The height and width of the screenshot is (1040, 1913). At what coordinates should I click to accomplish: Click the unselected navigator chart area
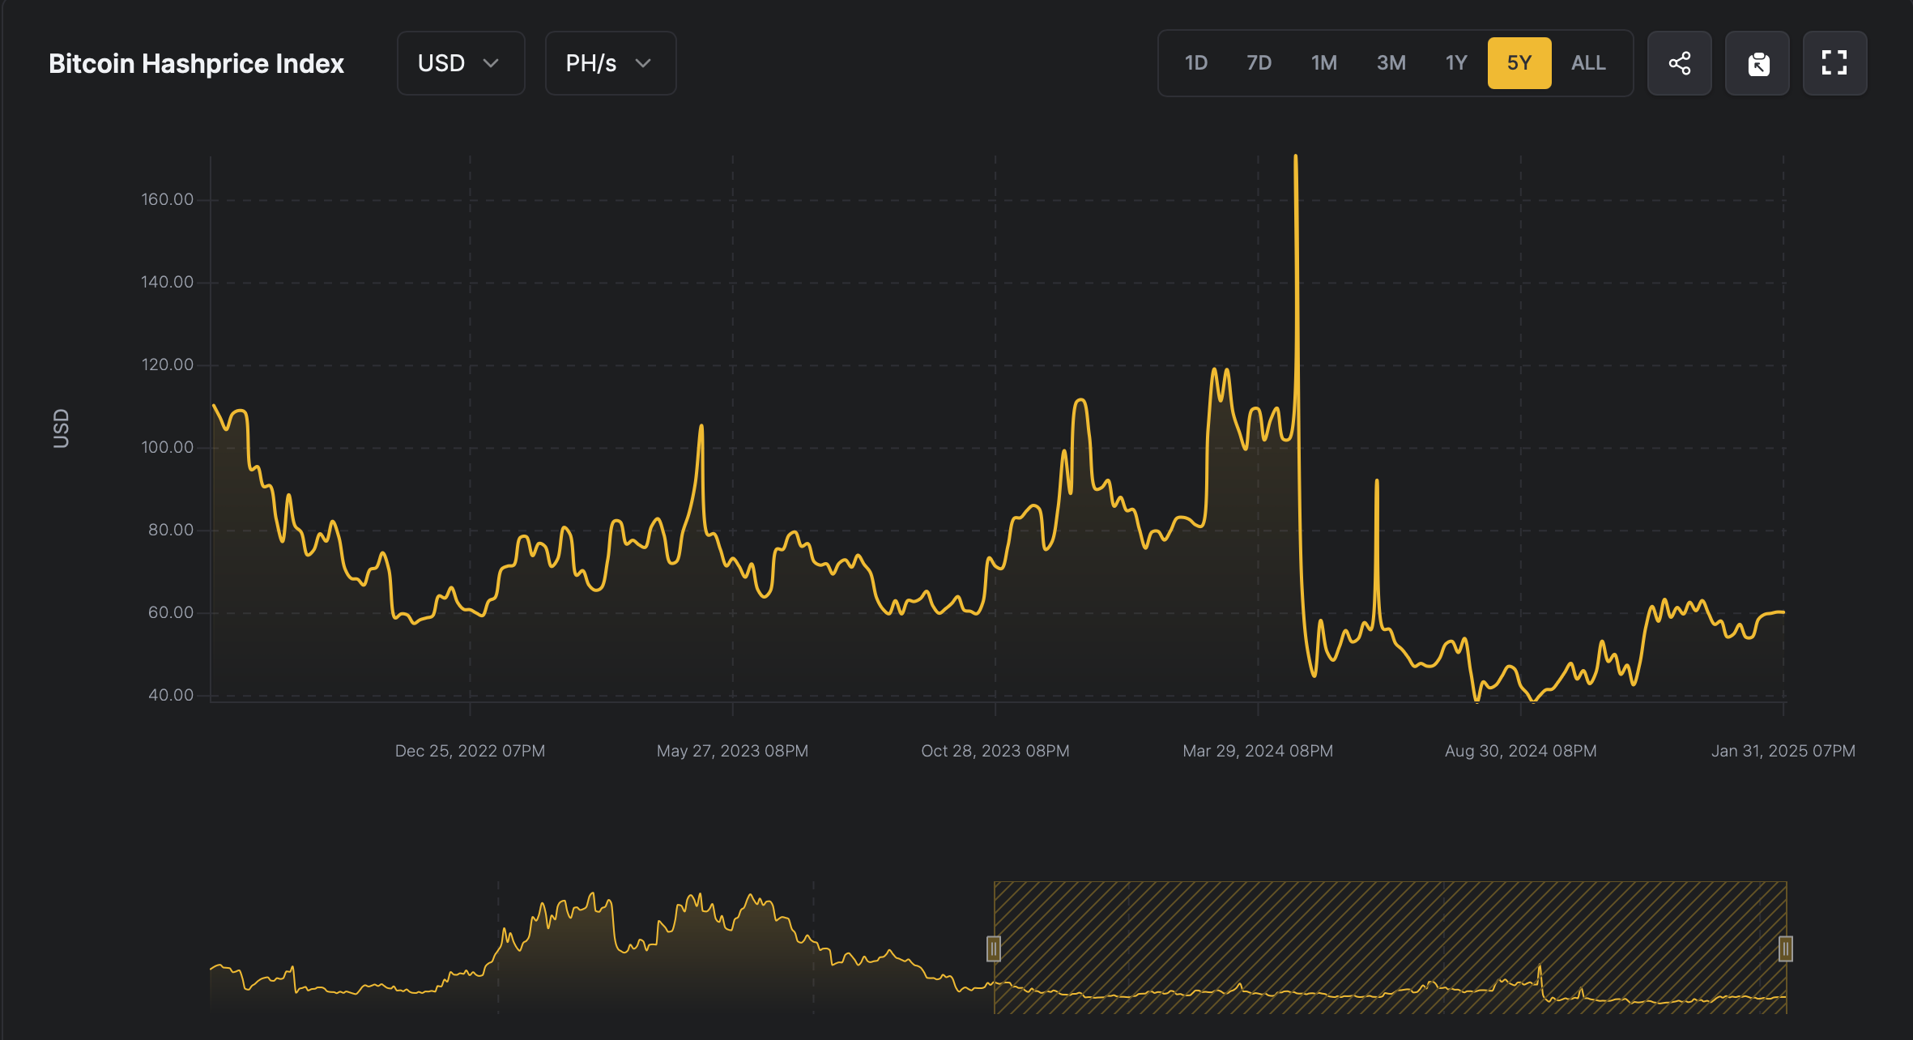[x=599, y=964]
